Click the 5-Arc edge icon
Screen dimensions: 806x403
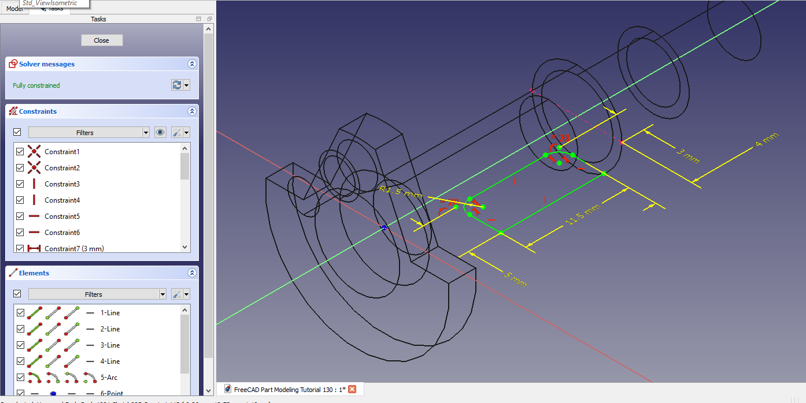click(x=35, y=378)
